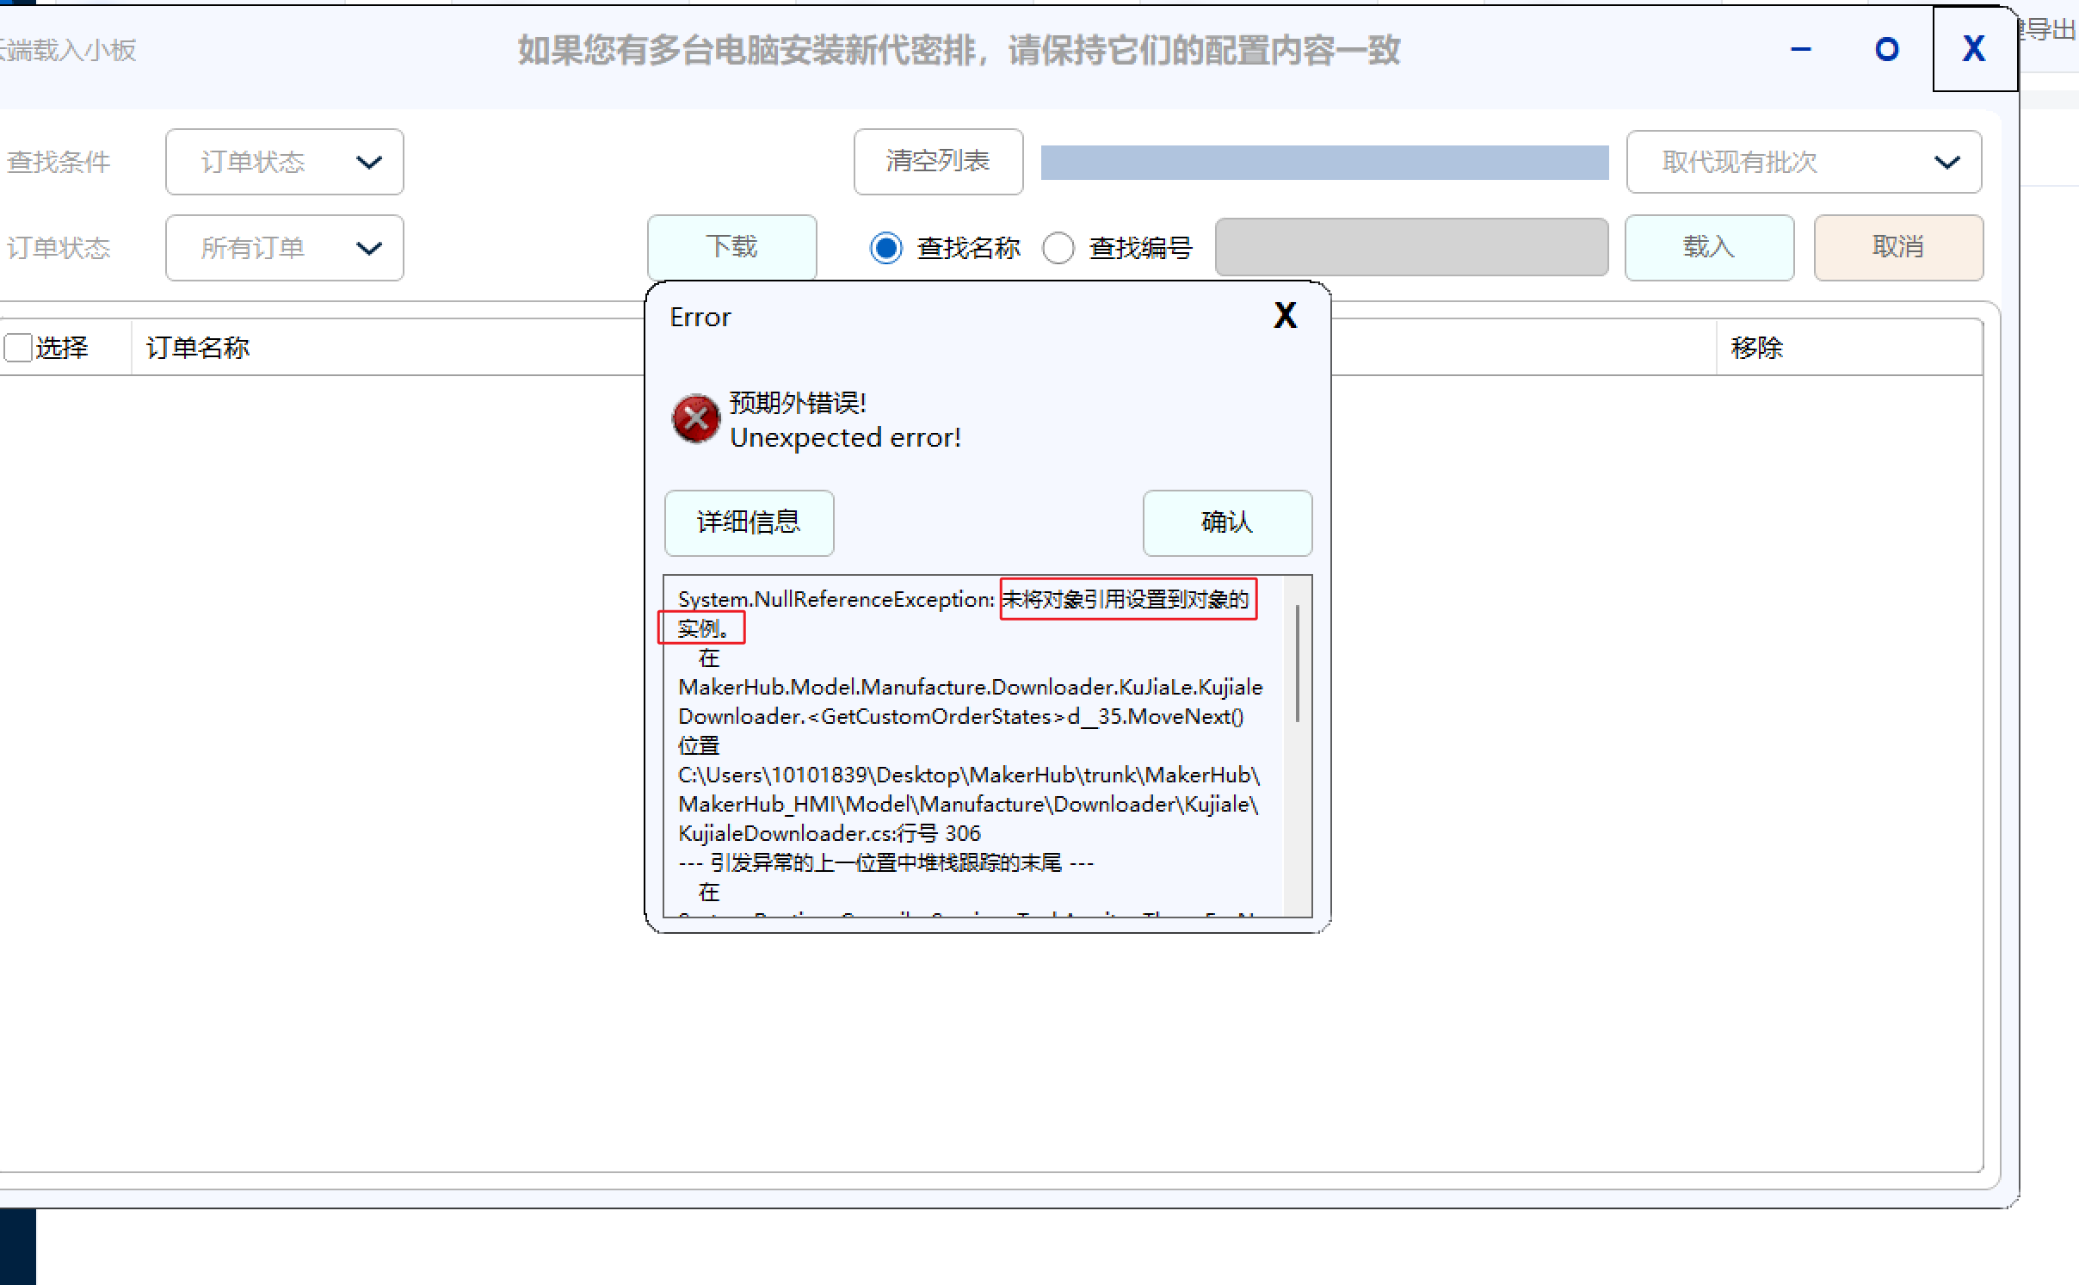Click the 下载 button
The width and height of the screenshot is (2079, 1285).
(731, 247)
